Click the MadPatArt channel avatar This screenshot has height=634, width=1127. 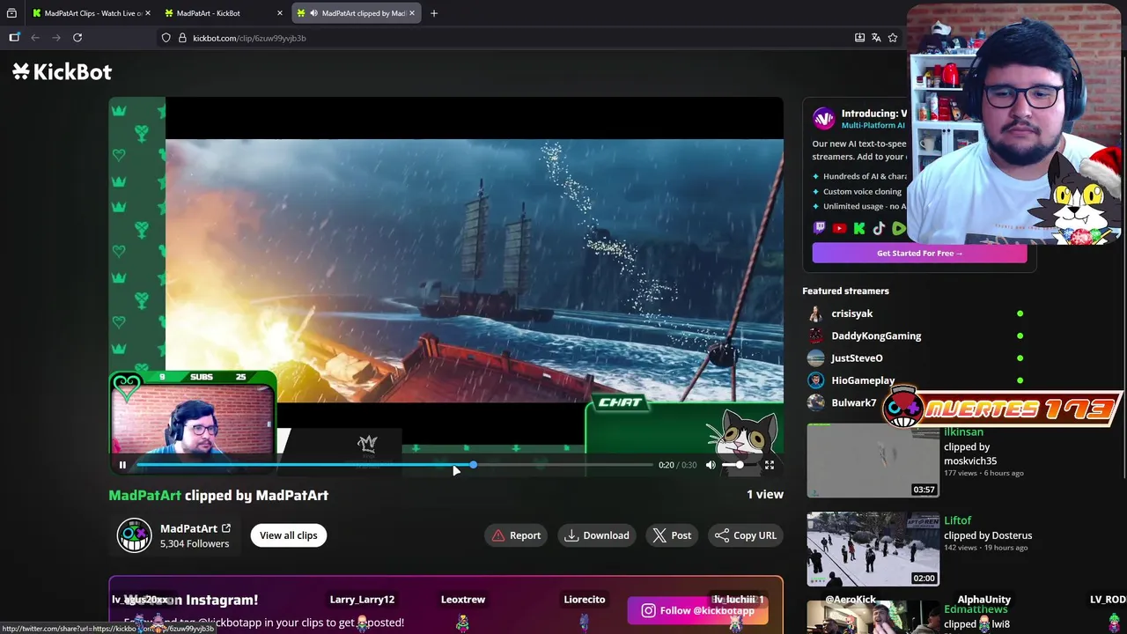click(135, 535)
